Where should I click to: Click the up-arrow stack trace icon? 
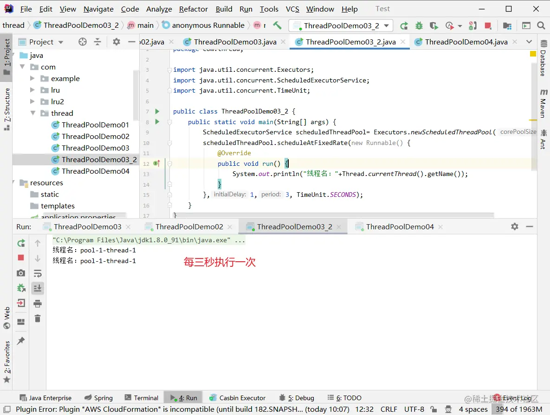(38, 243)
